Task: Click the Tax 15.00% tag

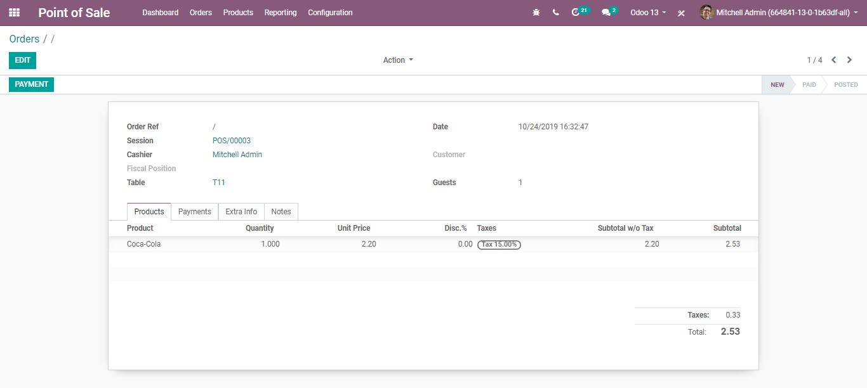Action: click(x=499, y=245)
